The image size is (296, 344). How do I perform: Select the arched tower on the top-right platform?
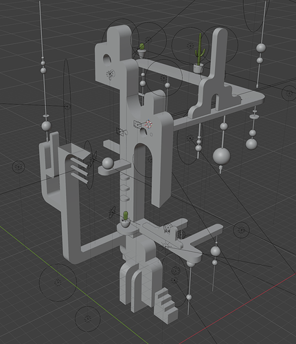coord(214,74)
